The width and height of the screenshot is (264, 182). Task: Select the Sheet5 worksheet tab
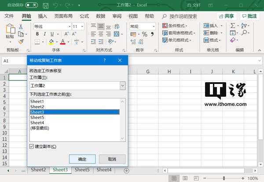(x=82, y=170)
